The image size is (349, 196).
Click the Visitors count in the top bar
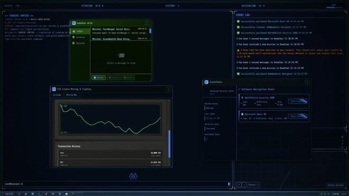coord(179,6)
